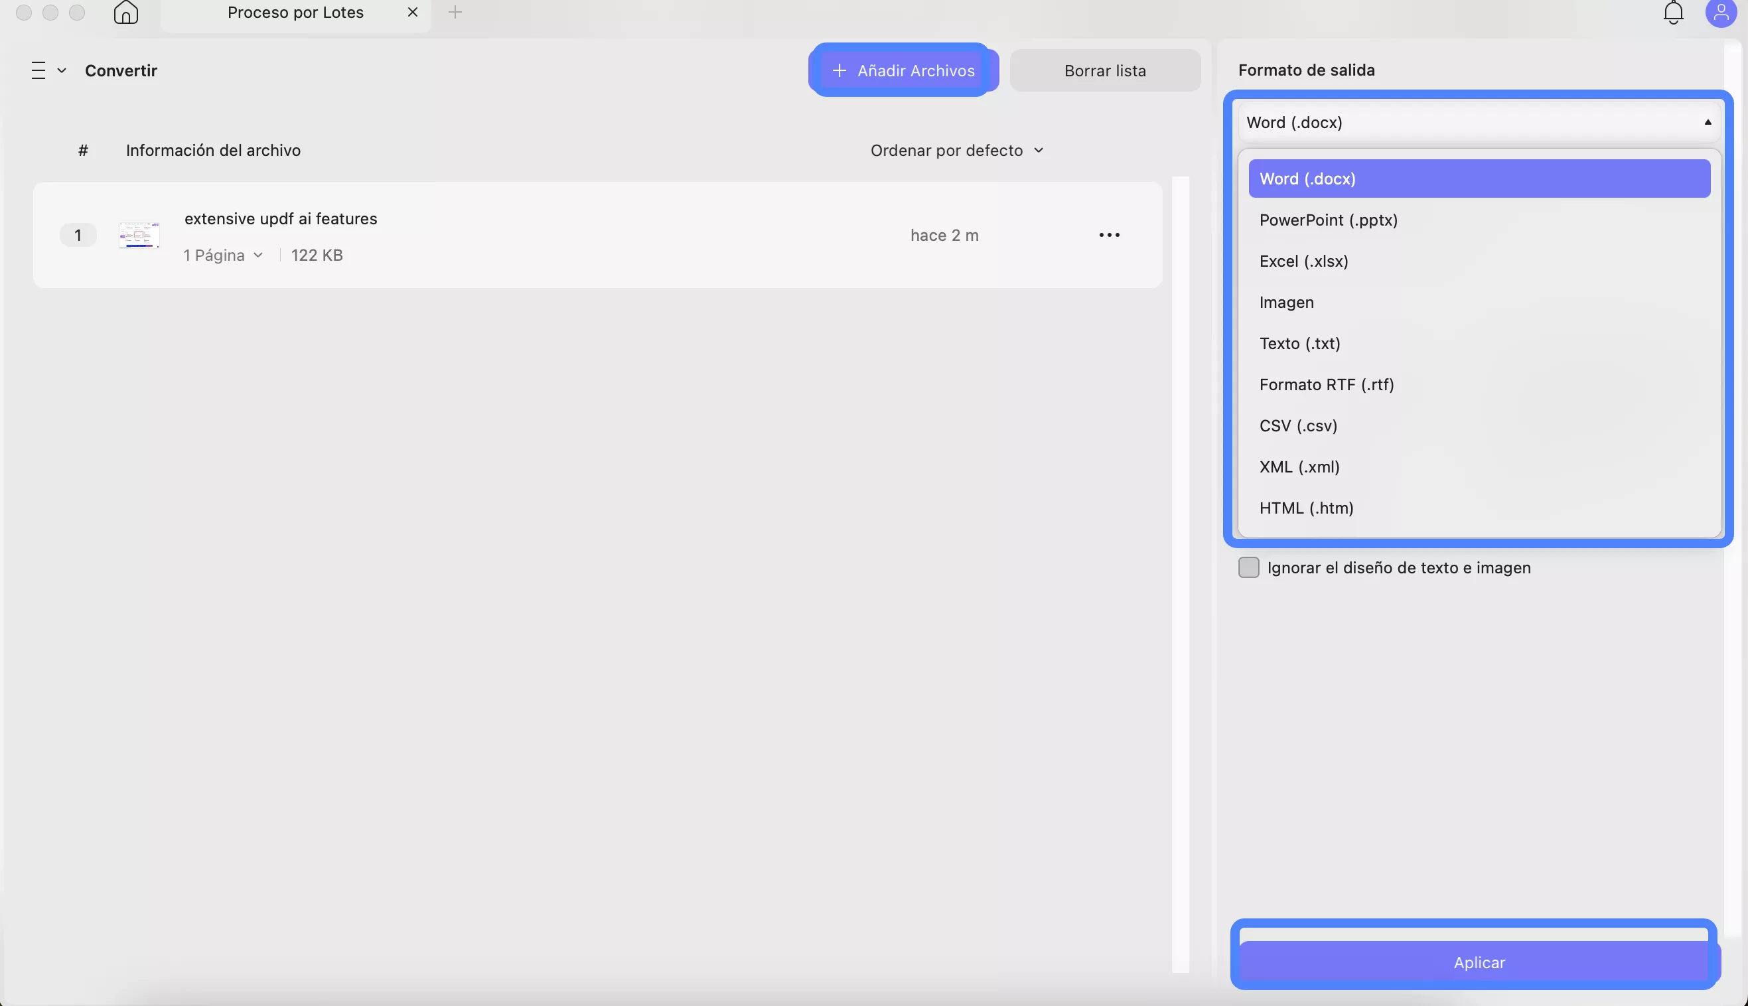Open the user account avatar

[x=1720, y=13]
